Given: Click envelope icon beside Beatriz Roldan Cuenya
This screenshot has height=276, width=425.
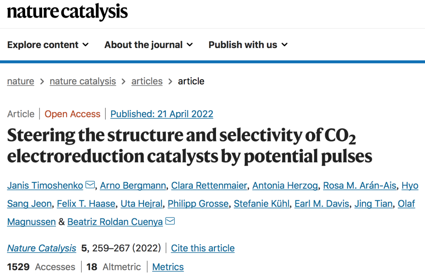Looking at the screenshot, I should click(170, 222).
